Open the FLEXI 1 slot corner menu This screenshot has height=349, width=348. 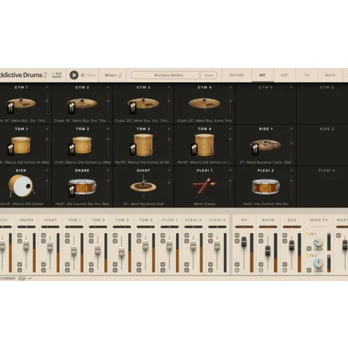point(231,170)
